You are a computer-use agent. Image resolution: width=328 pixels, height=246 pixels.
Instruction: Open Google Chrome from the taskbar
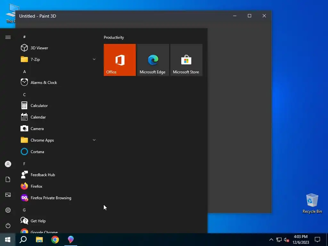55,240
